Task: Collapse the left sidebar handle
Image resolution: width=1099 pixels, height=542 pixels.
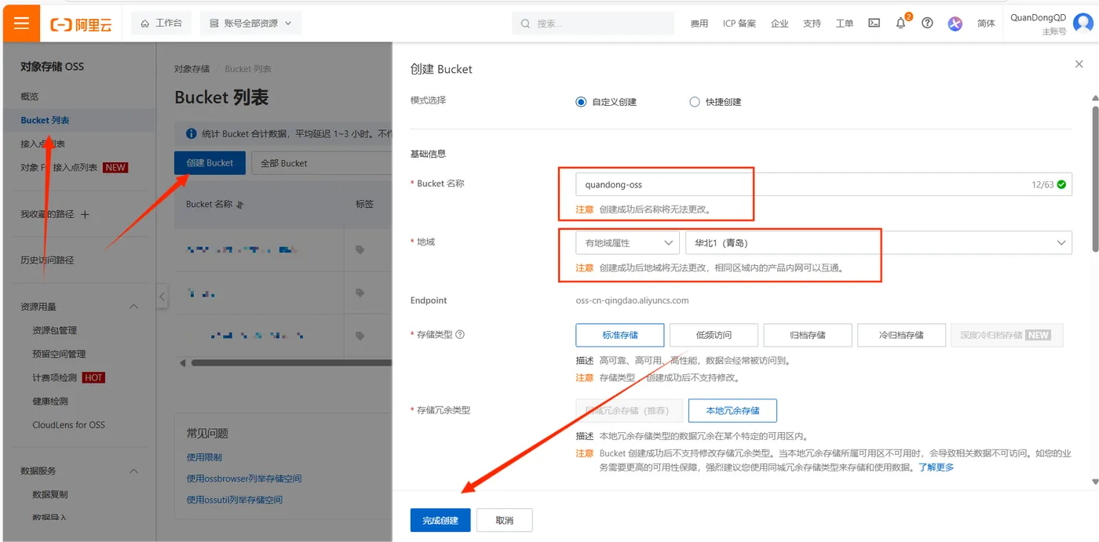Action: pyautogui.click(x=162, y=296)
